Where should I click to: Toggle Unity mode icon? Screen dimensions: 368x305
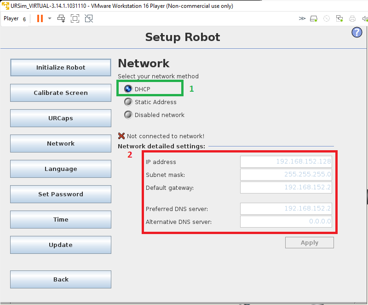coord(89,18)
